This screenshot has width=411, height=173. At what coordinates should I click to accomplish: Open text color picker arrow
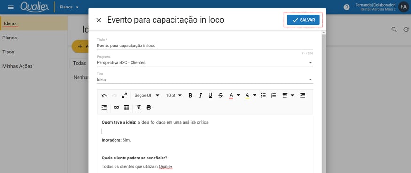(238, 95)
